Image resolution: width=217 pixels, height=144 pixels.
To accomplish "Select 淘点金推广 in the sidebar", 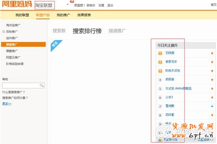I will click(13, 25).
